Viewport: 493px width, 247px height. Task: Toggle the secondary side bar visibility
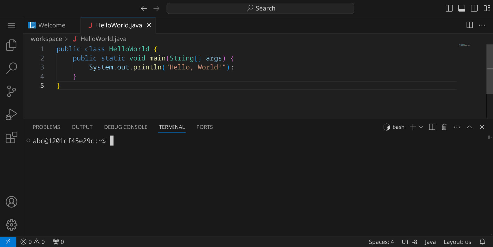coord(474,8)
